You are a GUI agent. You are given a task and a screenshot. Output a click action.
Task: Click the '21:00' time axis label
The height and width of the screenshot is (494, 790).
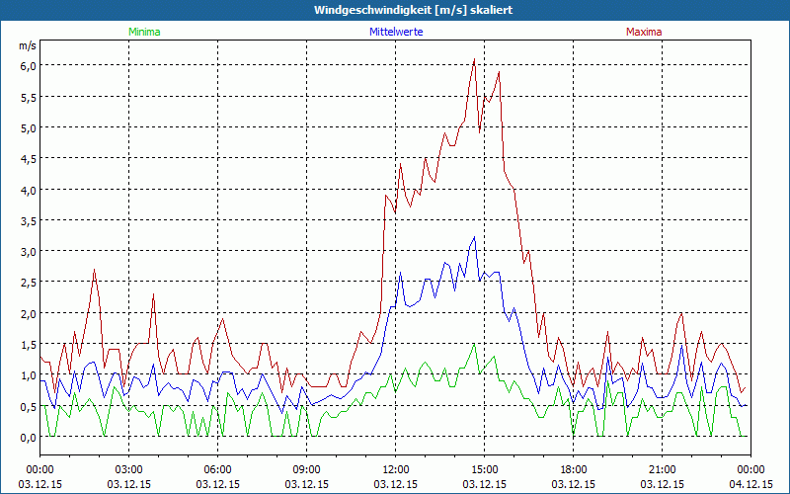[x=662, y=470]
